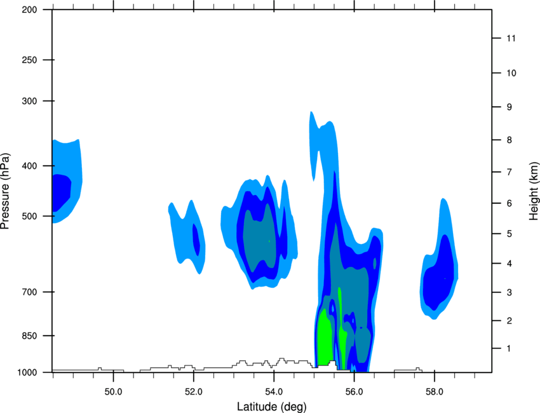Image resolution: width=540 pixels, height=413 pixels.
Task: Click the 200 pressure tick label
Action: click(x=29, y=10)
